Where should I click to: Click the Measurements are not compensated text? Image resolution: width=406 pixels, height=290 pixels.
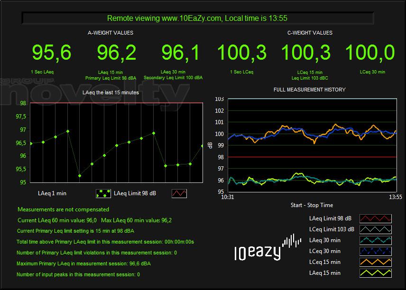coord(63,209)
